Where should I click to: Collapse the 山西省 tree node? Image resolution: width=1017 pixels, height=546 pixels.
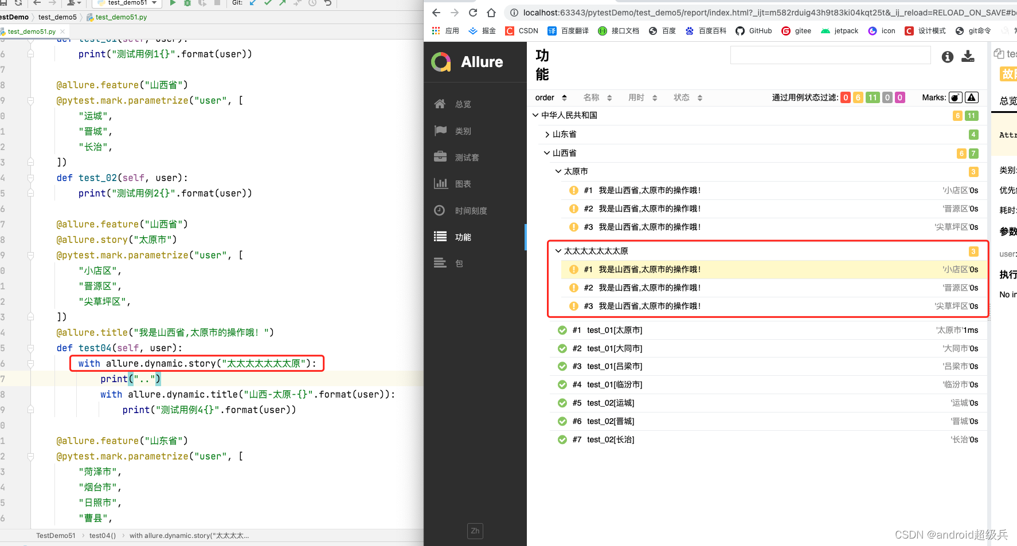click(761, 153)
